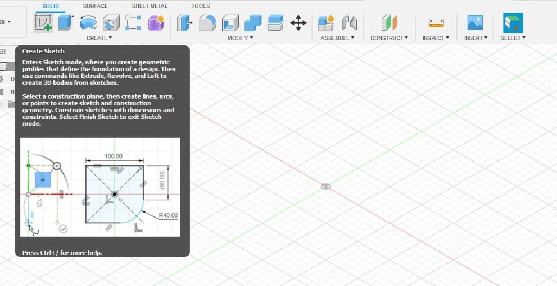The width and height of the screenshot is (557, 286).
Task: Select the split tool icon beside Move
Action: 275,23
